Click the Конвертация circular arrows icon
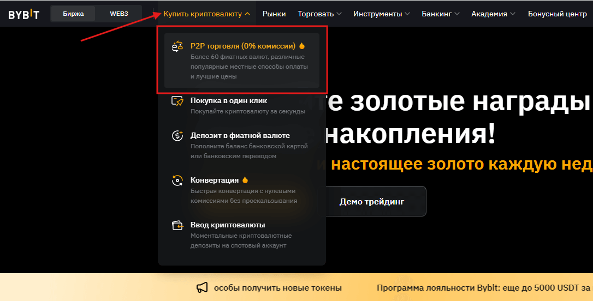This screenshot has height=301, width=593. point(177,180)
